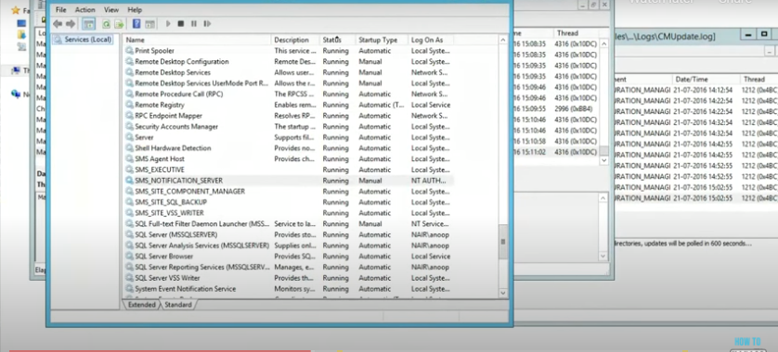Click the Export List toolbar icon
778x352 pixels.
[119, 24]
